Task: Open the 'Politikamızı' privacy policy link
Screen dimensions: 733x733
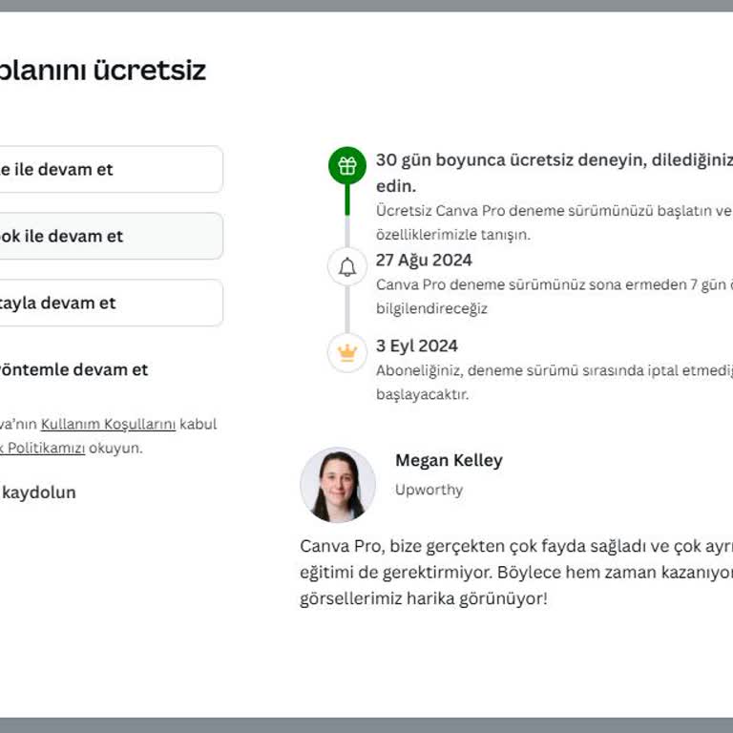Action: [43, 448]
